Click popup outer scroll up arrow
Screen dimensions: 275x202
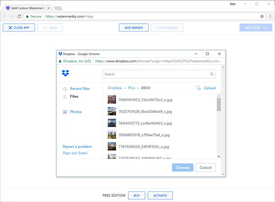coord(223,67)
